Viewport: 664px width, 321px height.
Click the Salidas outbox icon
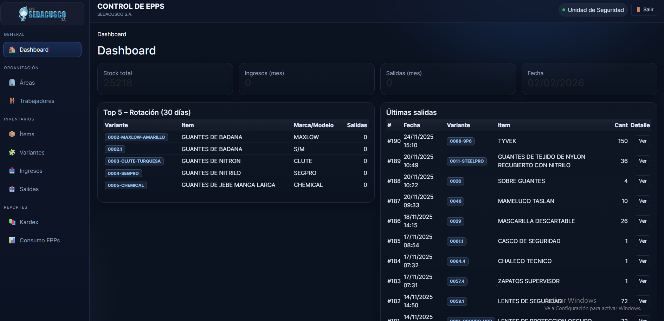click(12, 189)
